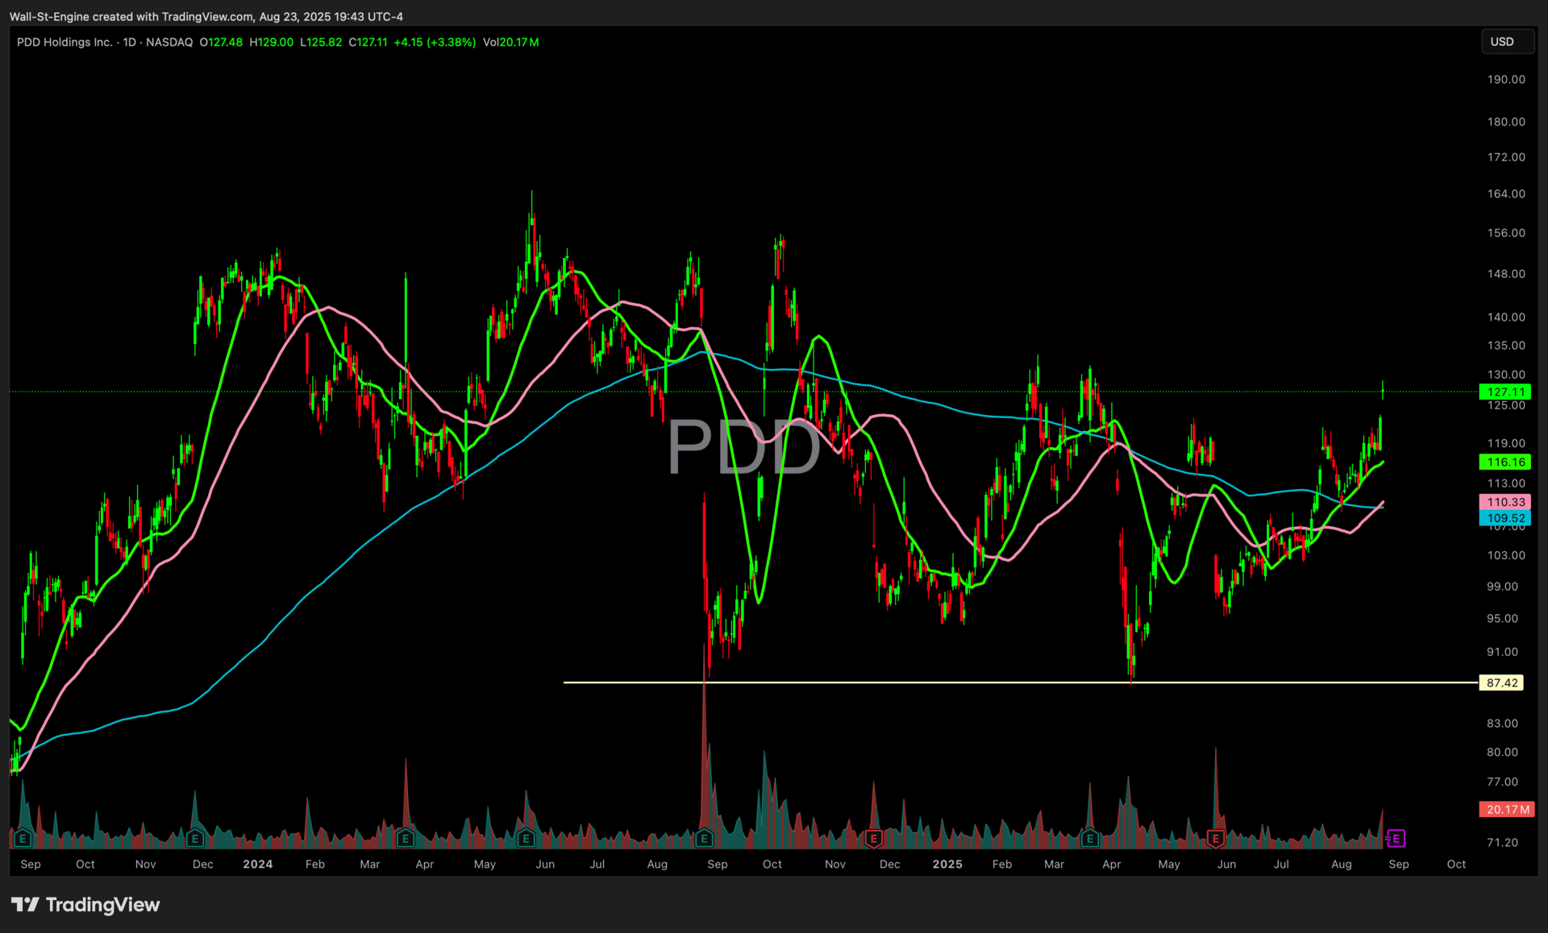Click the pink 110.33 moving average label

(x=1505, y=502)
